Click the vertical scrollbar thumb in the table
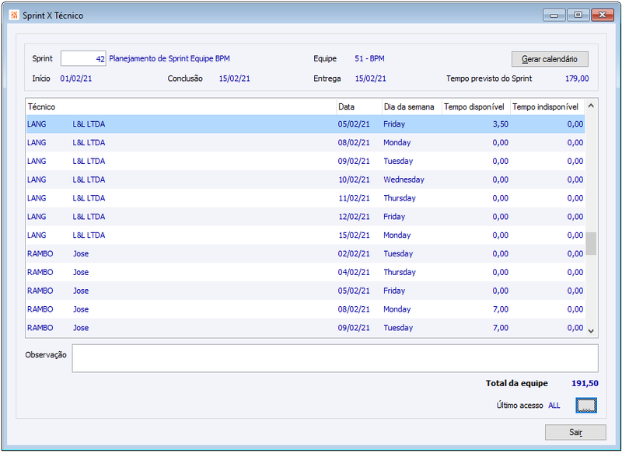The image size is (622, 453). [591, 244]
